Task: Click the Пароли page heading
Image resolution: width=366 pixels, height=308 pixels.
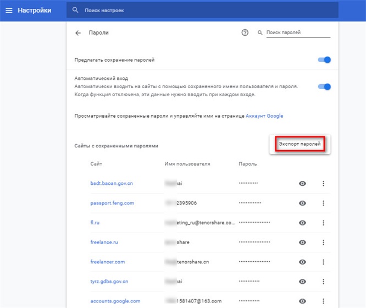Action: click(x=99, y=32)
